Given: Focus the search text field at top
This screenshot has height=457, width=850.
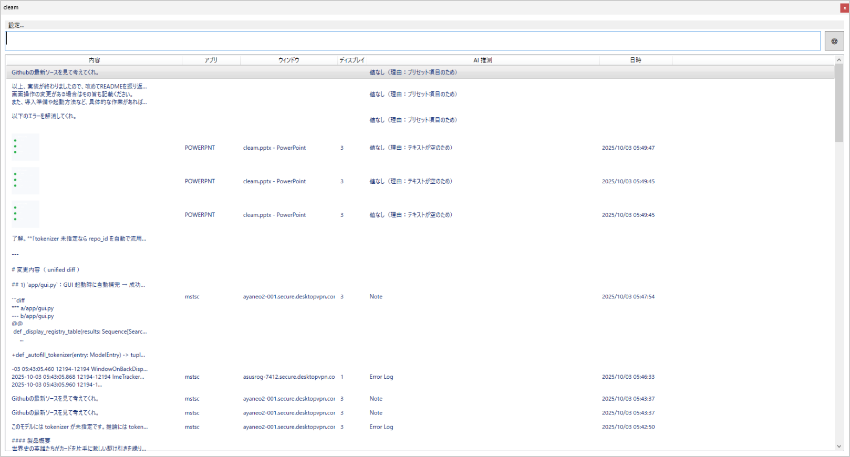Looking at the screenshot, I should point(412,41).
